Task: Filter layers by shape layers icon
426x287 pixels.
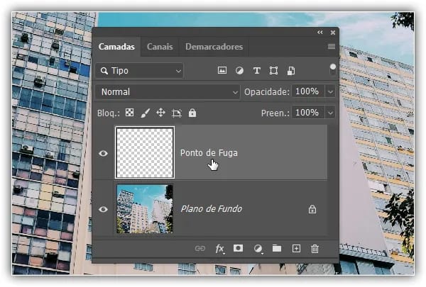Action: click(273, 71)
